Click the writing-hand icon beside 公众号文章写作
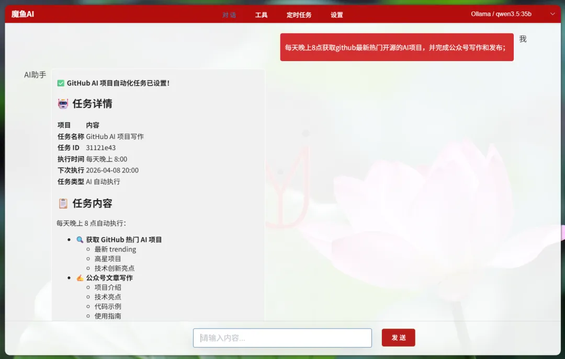Image resolution: width=565 pixels, height=359 pixels. coord(80,278)
